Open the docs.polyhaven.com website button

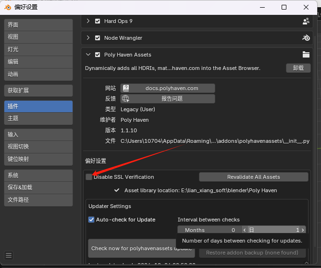[x=168, y=88]
